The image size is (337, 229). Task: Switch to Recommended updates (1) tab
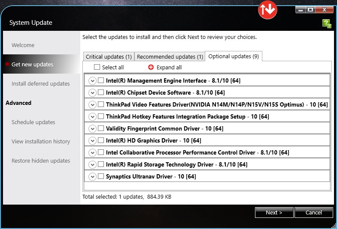(170, 57)
